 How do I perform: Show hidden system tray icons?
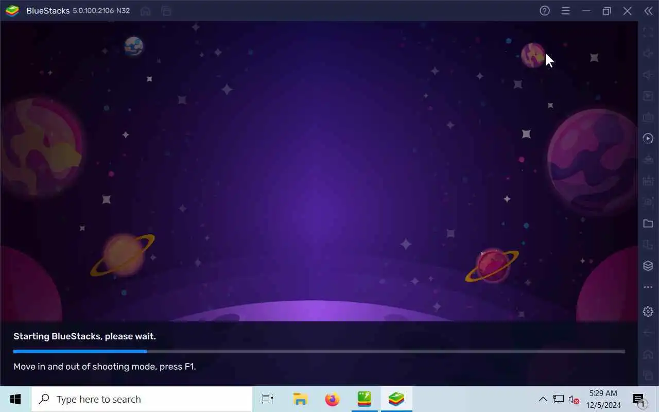pos(543,399)
